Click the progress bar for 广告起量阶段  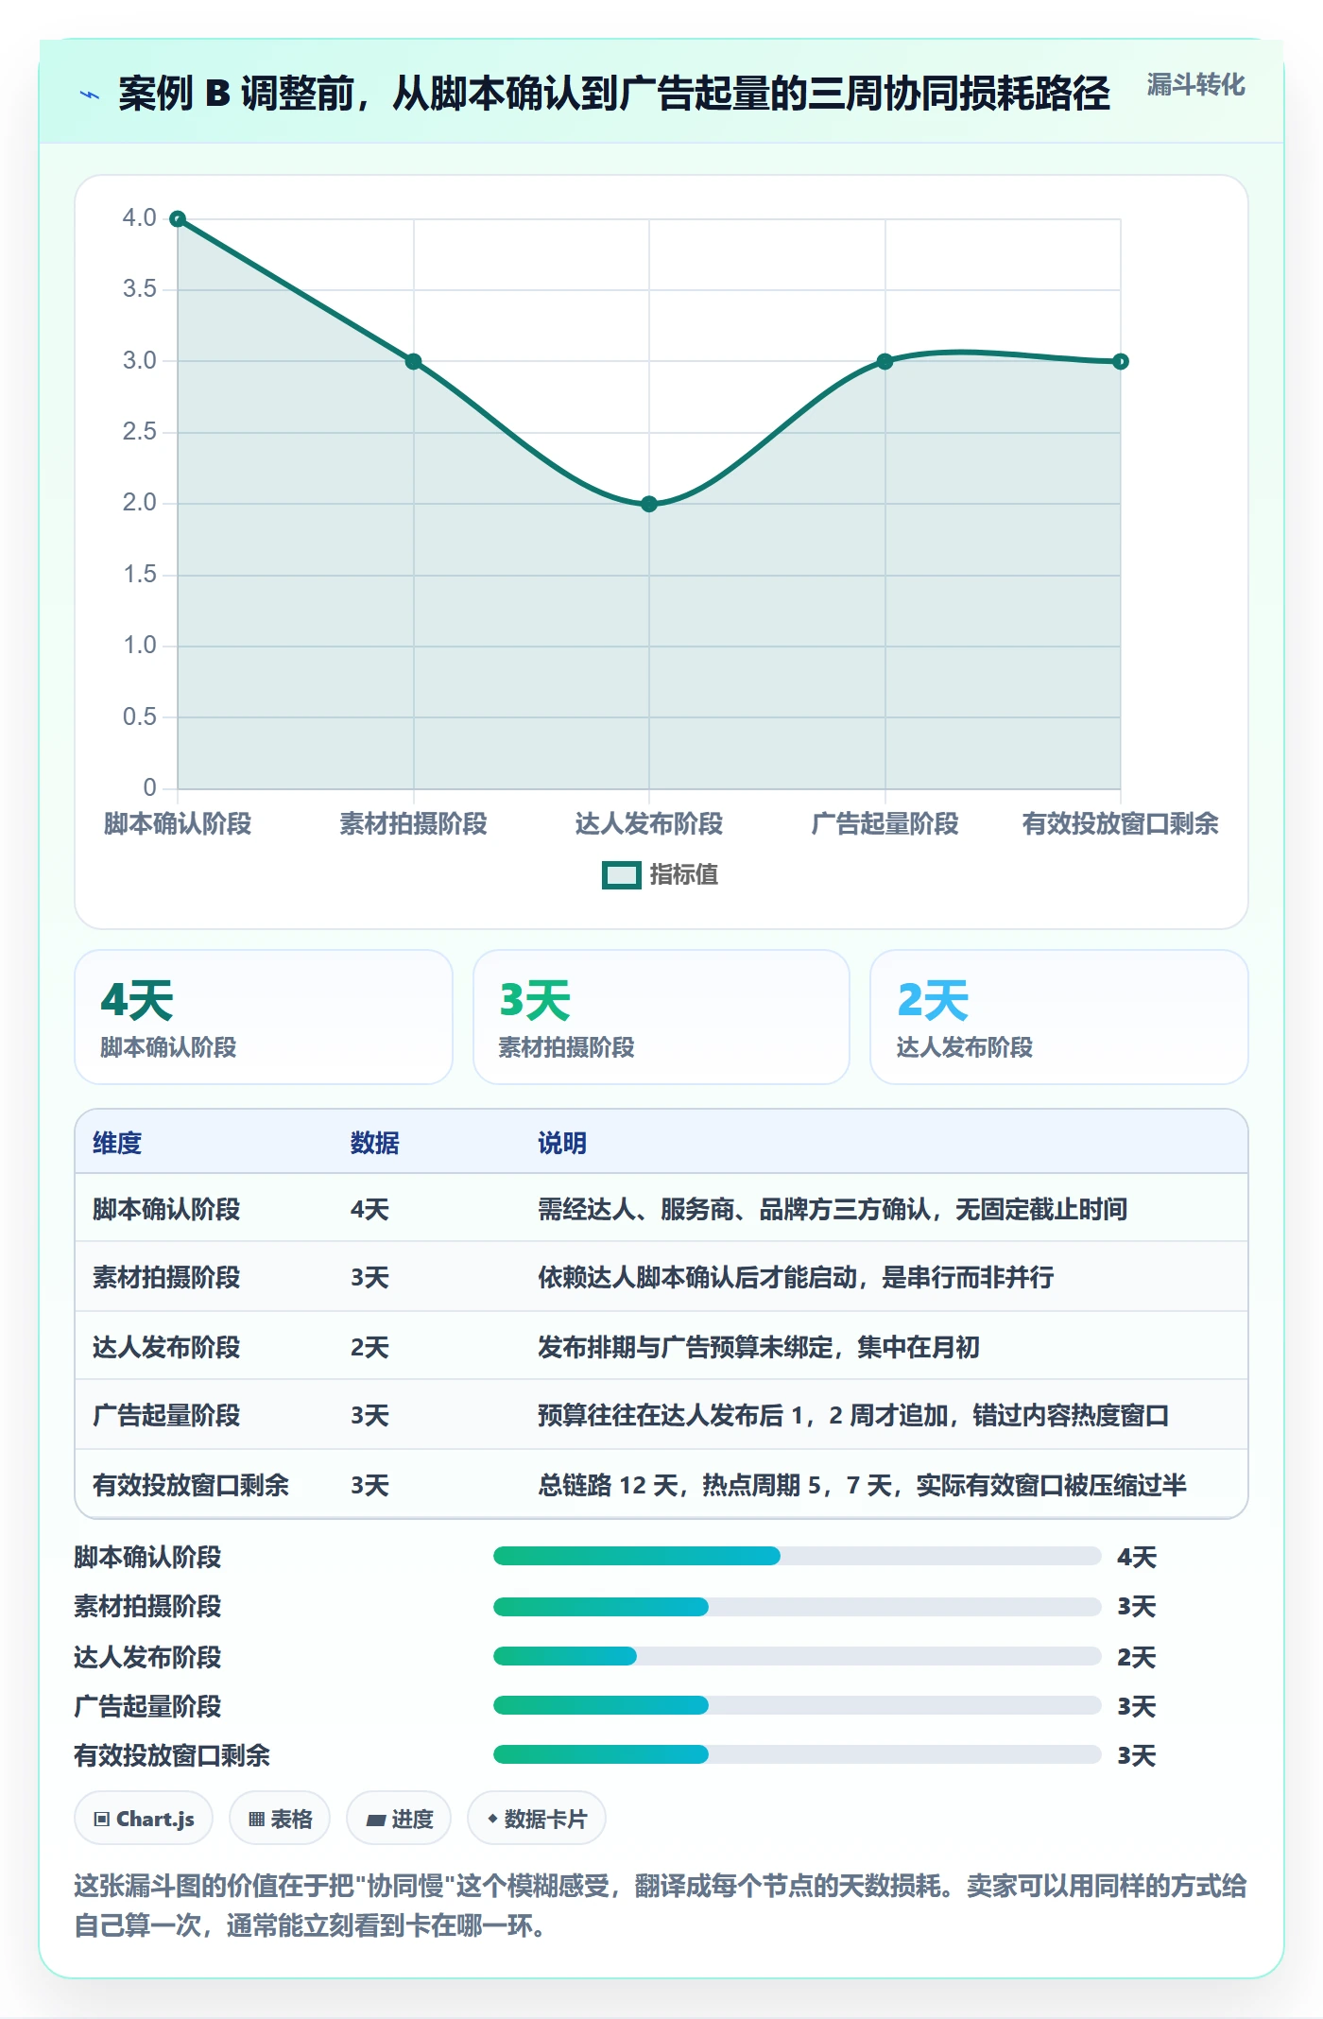point(798,1705)
